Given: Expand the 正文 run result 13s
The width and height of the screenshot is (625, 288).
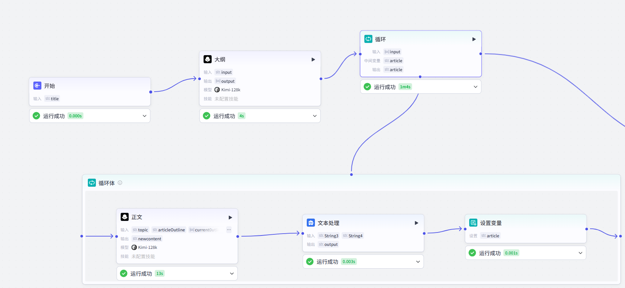Looking at the screenshot, I should [231, 273].
